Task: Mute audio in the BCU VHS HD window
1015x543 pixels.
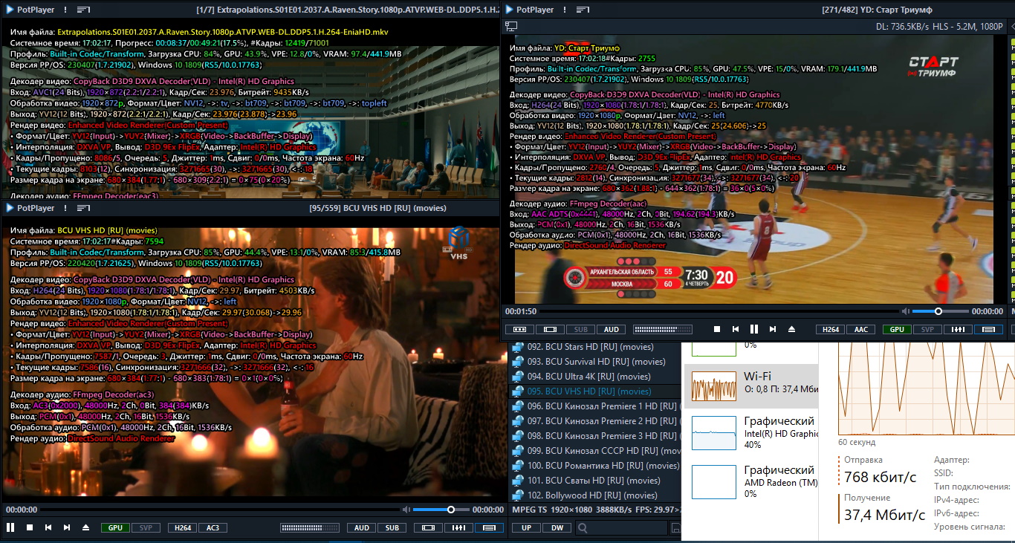Action: pos(406,510)
